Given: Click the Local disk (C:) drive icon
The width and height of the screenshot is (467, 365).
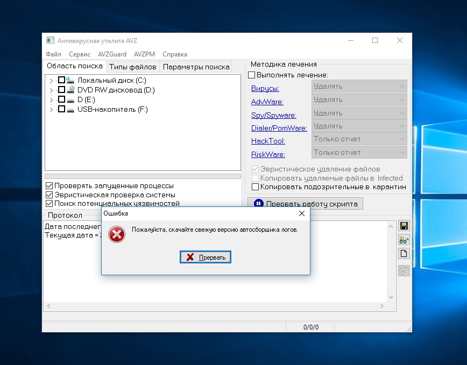Looking at the screenshot, I should click(70, 80).
